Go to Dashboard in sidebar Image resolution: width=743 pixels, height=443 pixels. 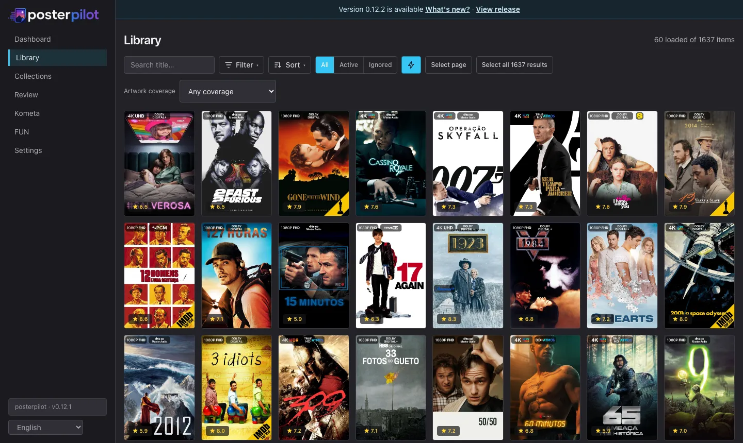57,39
